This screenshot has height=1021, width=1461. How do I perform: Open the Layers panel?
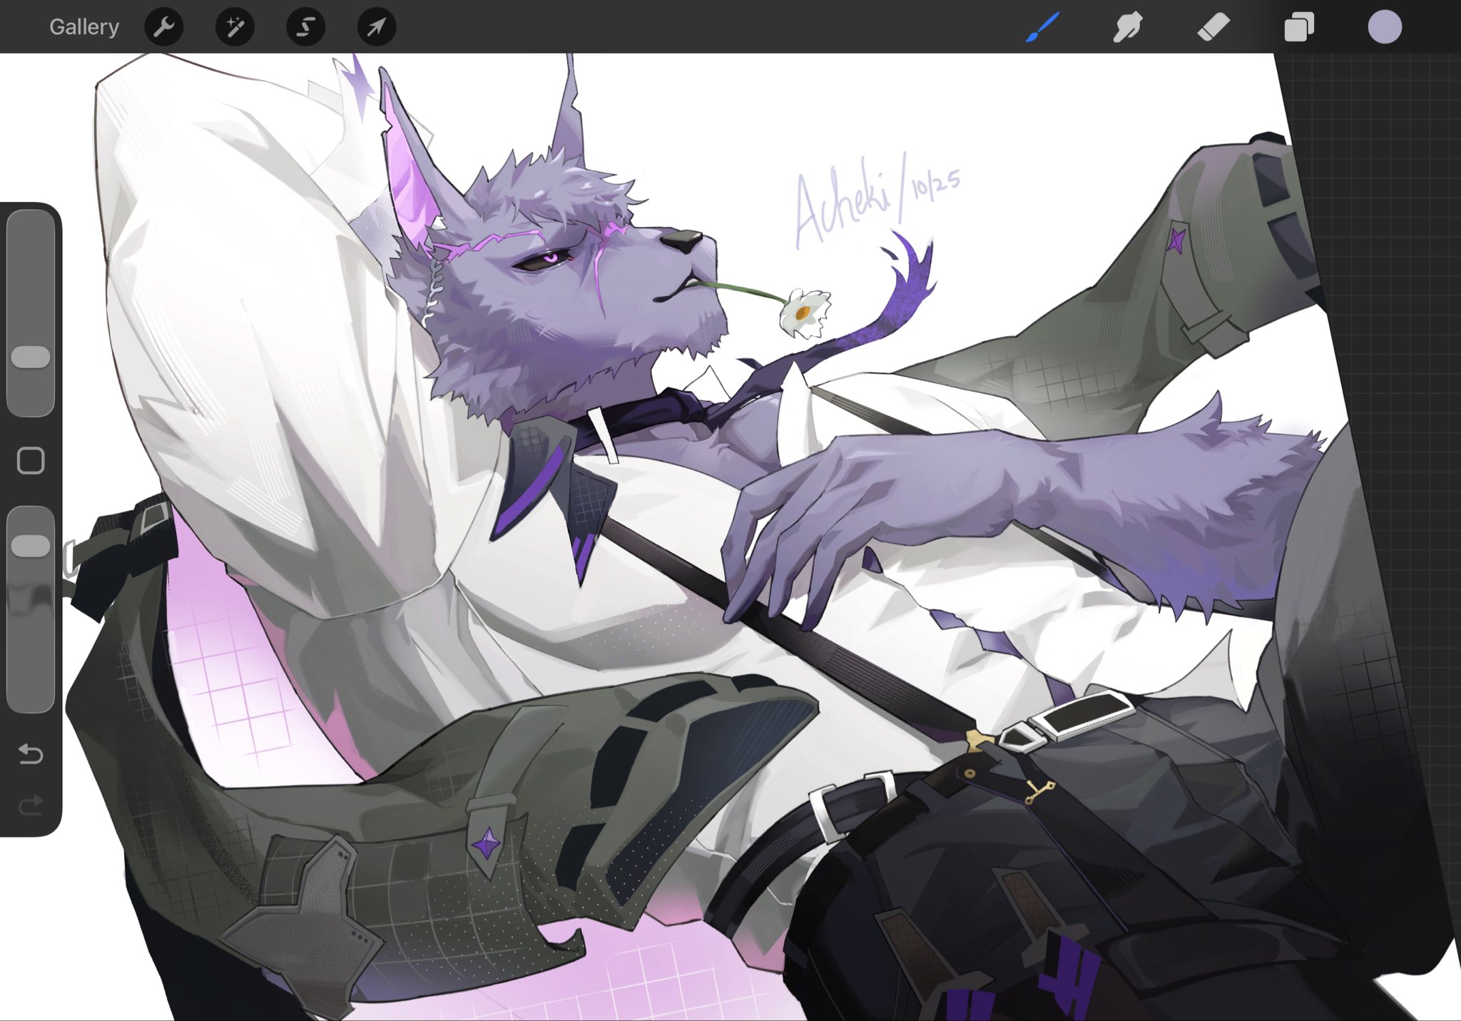1299,27
